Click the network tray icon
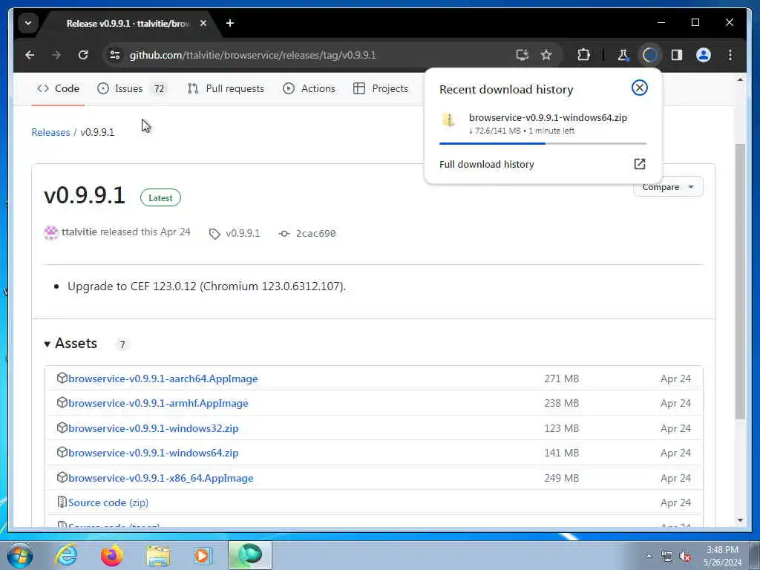Image resolution: width=760 pixels, height=570 pixels. 667,557
